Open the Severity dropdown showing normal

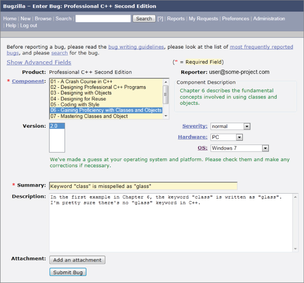pyautogui.click(x=230, y=126)
